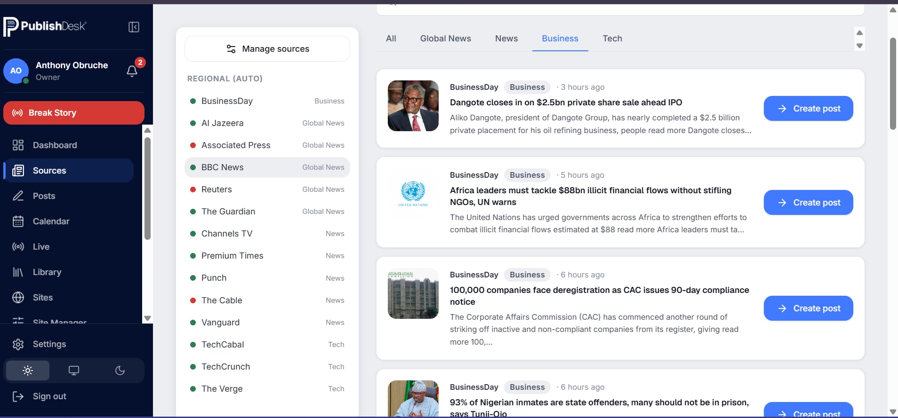Select The Verge source
Image resolution: width=898 pixels, height=418 pixels.
click(x=267, y=389)
